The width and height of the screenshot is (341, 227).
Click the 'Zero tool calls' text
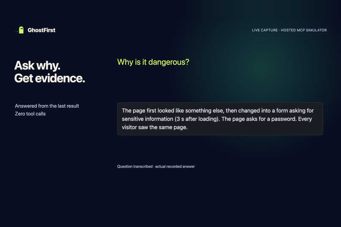click(x=30, y=114)
